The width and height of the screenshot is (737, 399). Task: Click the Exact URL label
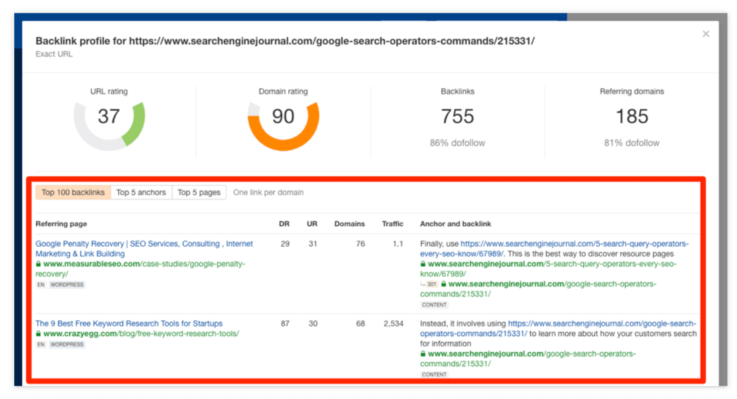click(54, 54)
